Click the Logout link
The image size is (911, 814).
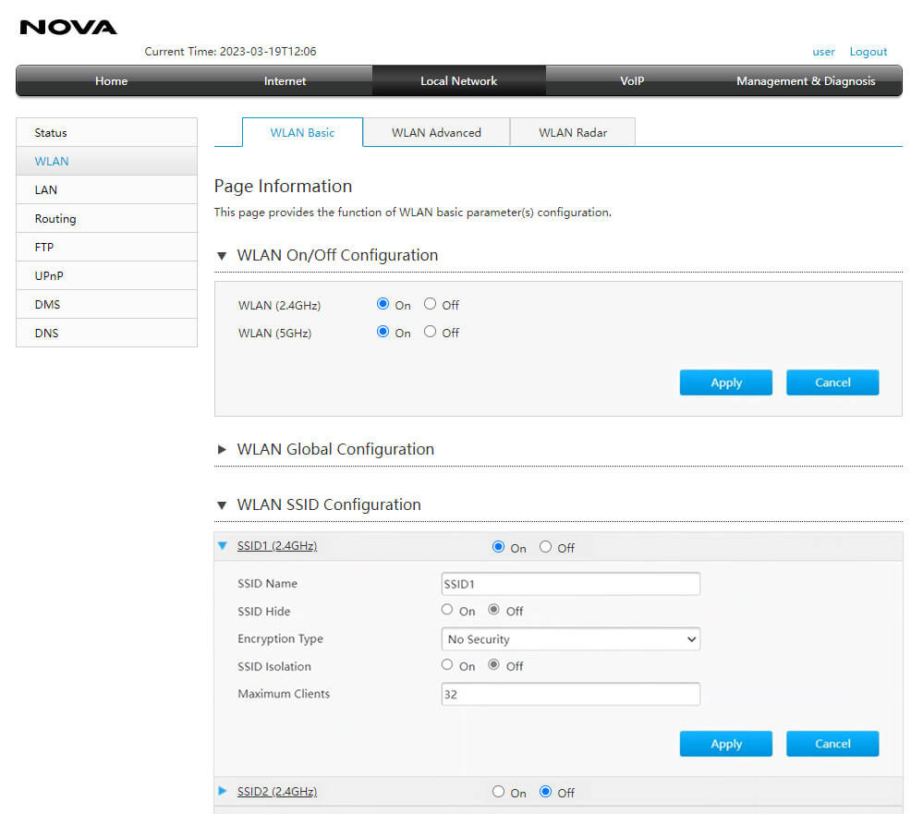pyautogui.click(x=868, y=52)
